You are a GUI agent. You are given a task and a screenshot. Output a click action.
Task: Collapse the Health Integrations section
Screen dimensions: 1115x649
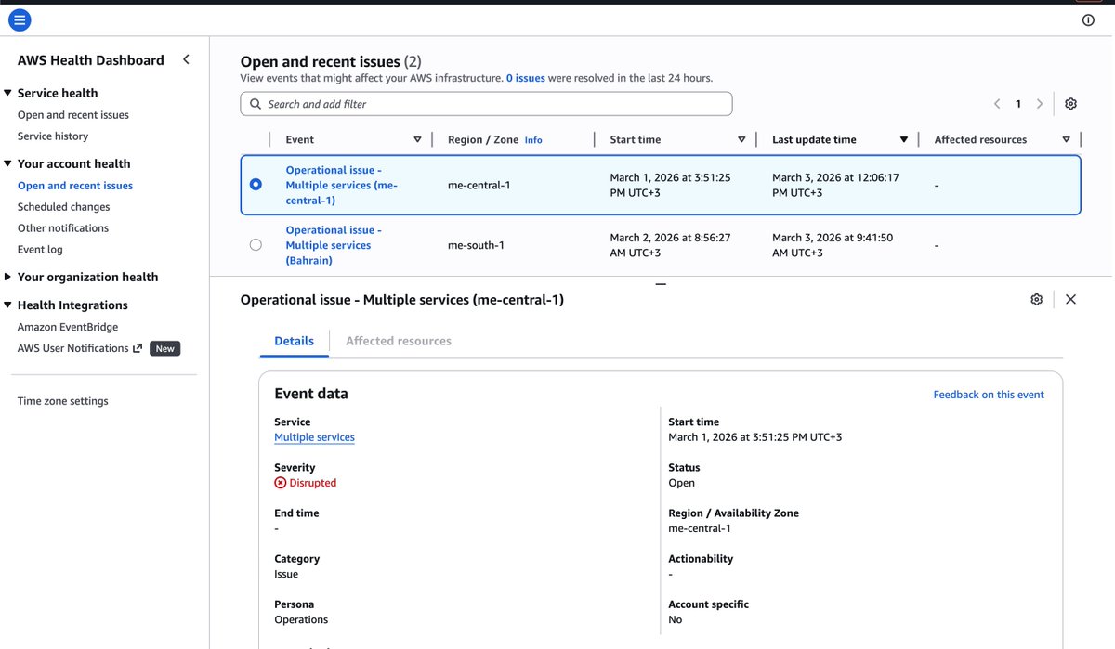8,305
